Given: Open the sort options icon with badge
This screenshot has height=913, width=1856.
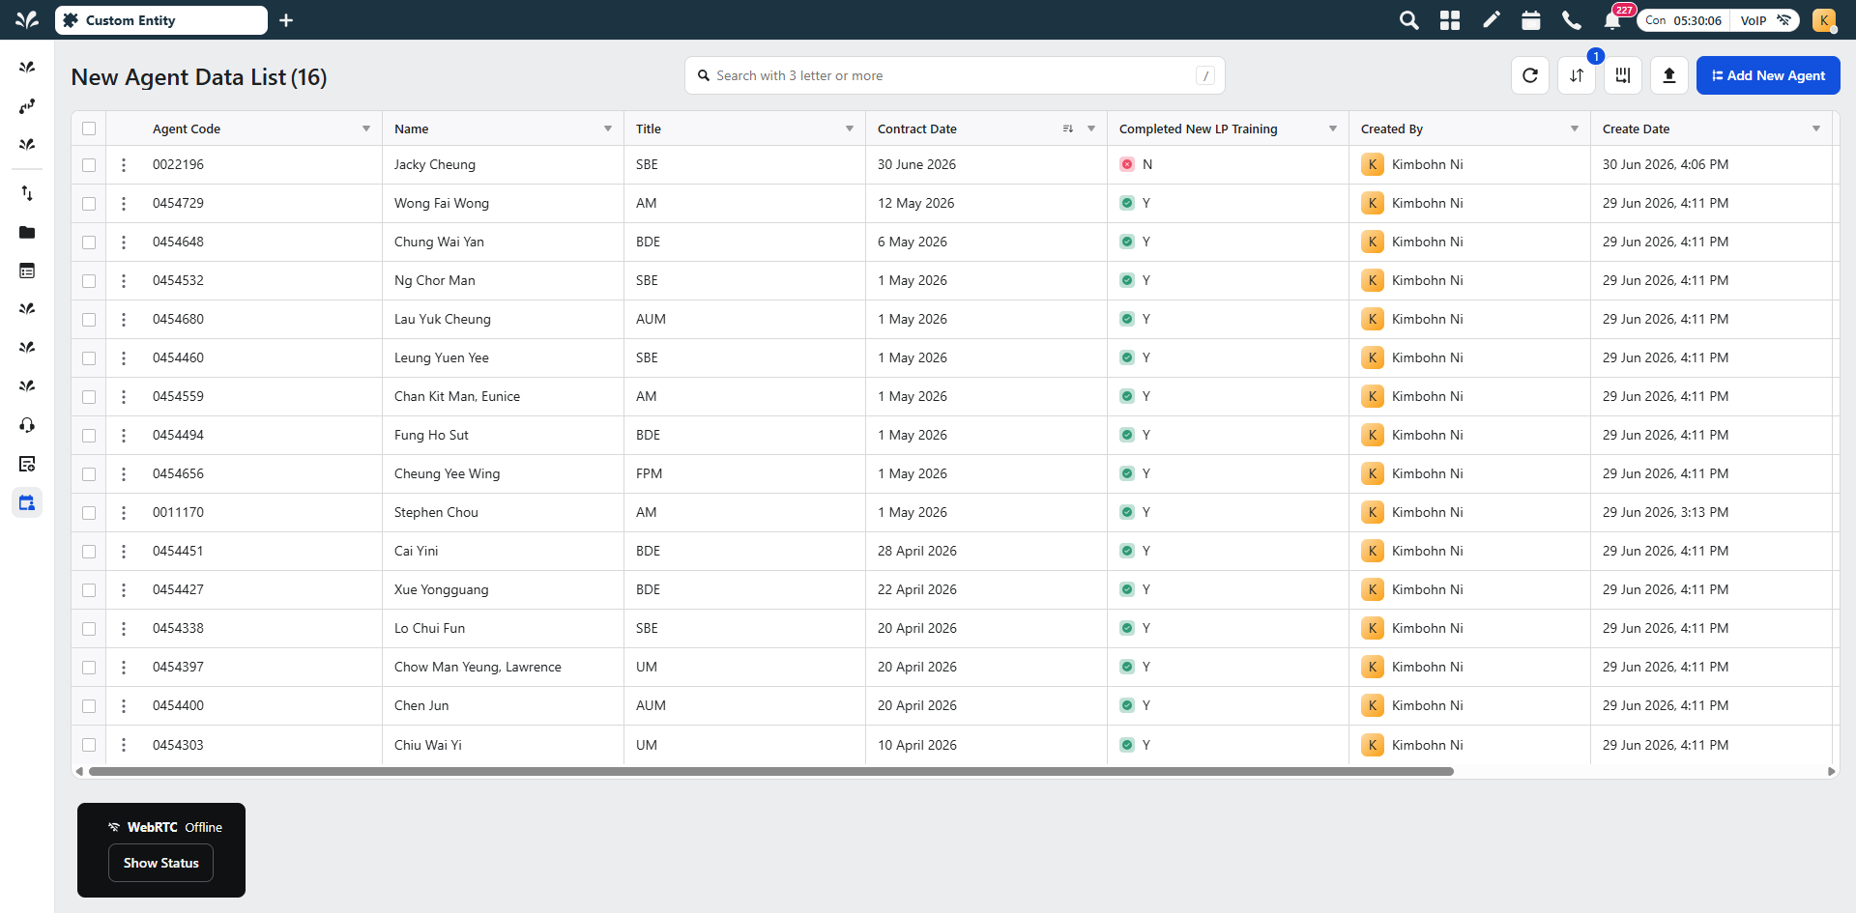Looking at the screenshot, I should [x=1577, y=75].
